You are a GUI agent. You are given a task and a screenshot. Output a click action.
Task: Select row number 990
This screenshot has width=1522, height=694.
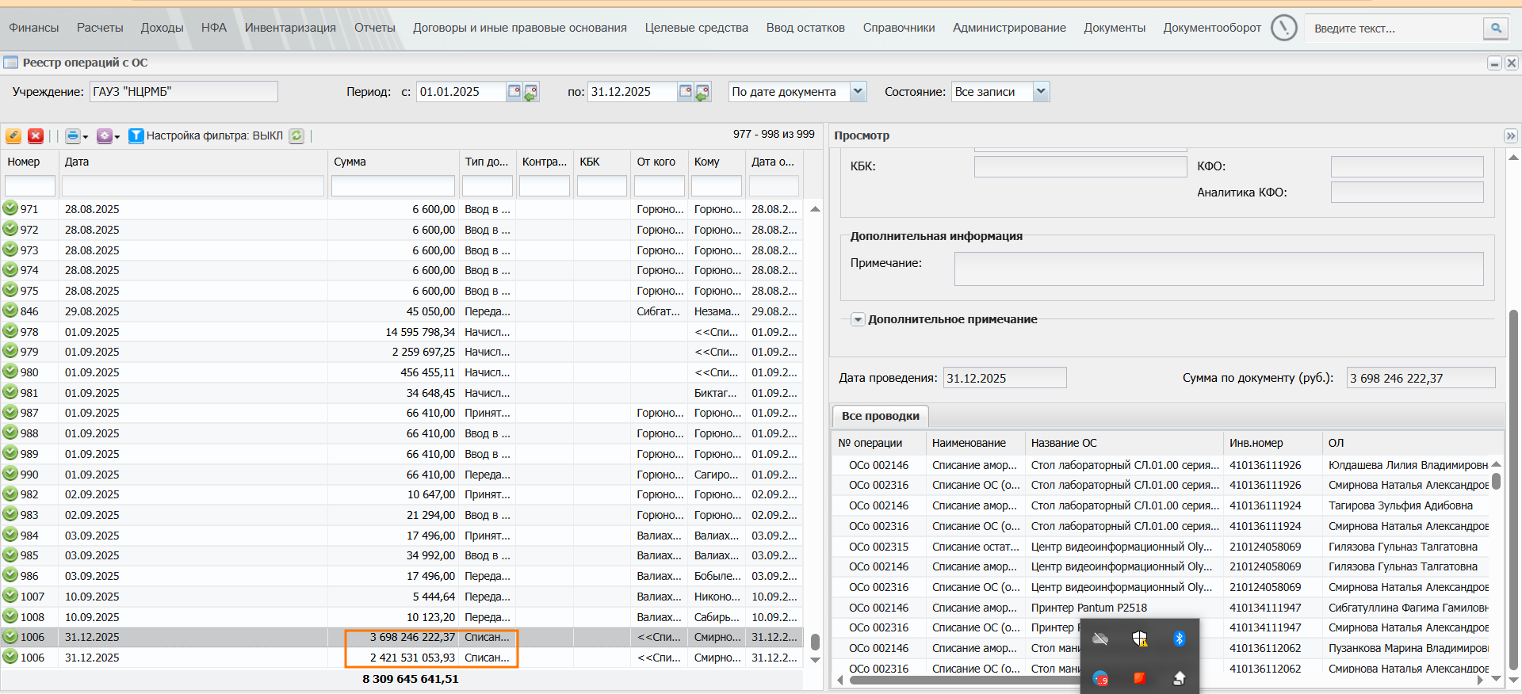(x=401, y=474)
